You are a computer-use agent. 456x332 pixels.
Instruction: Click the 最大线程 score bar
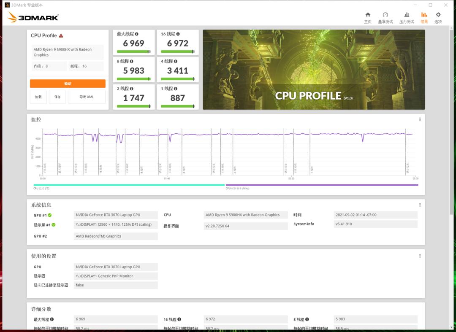coord(134,52)
